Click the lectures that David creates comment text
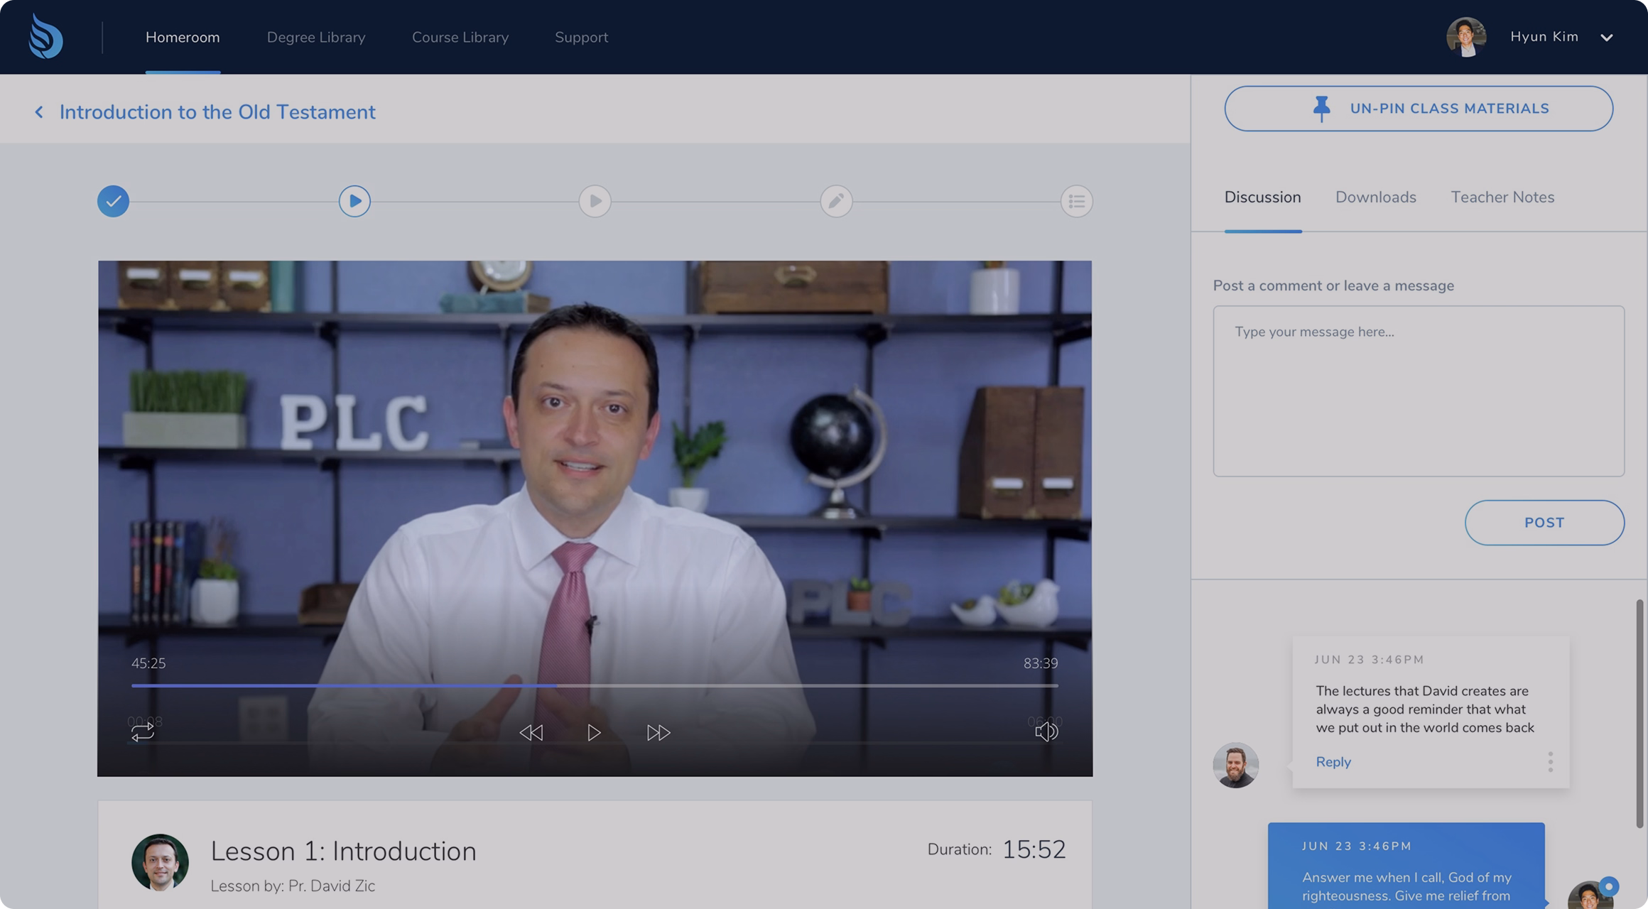Viewport: 1648px width, 909px height. pos(1425,709)
